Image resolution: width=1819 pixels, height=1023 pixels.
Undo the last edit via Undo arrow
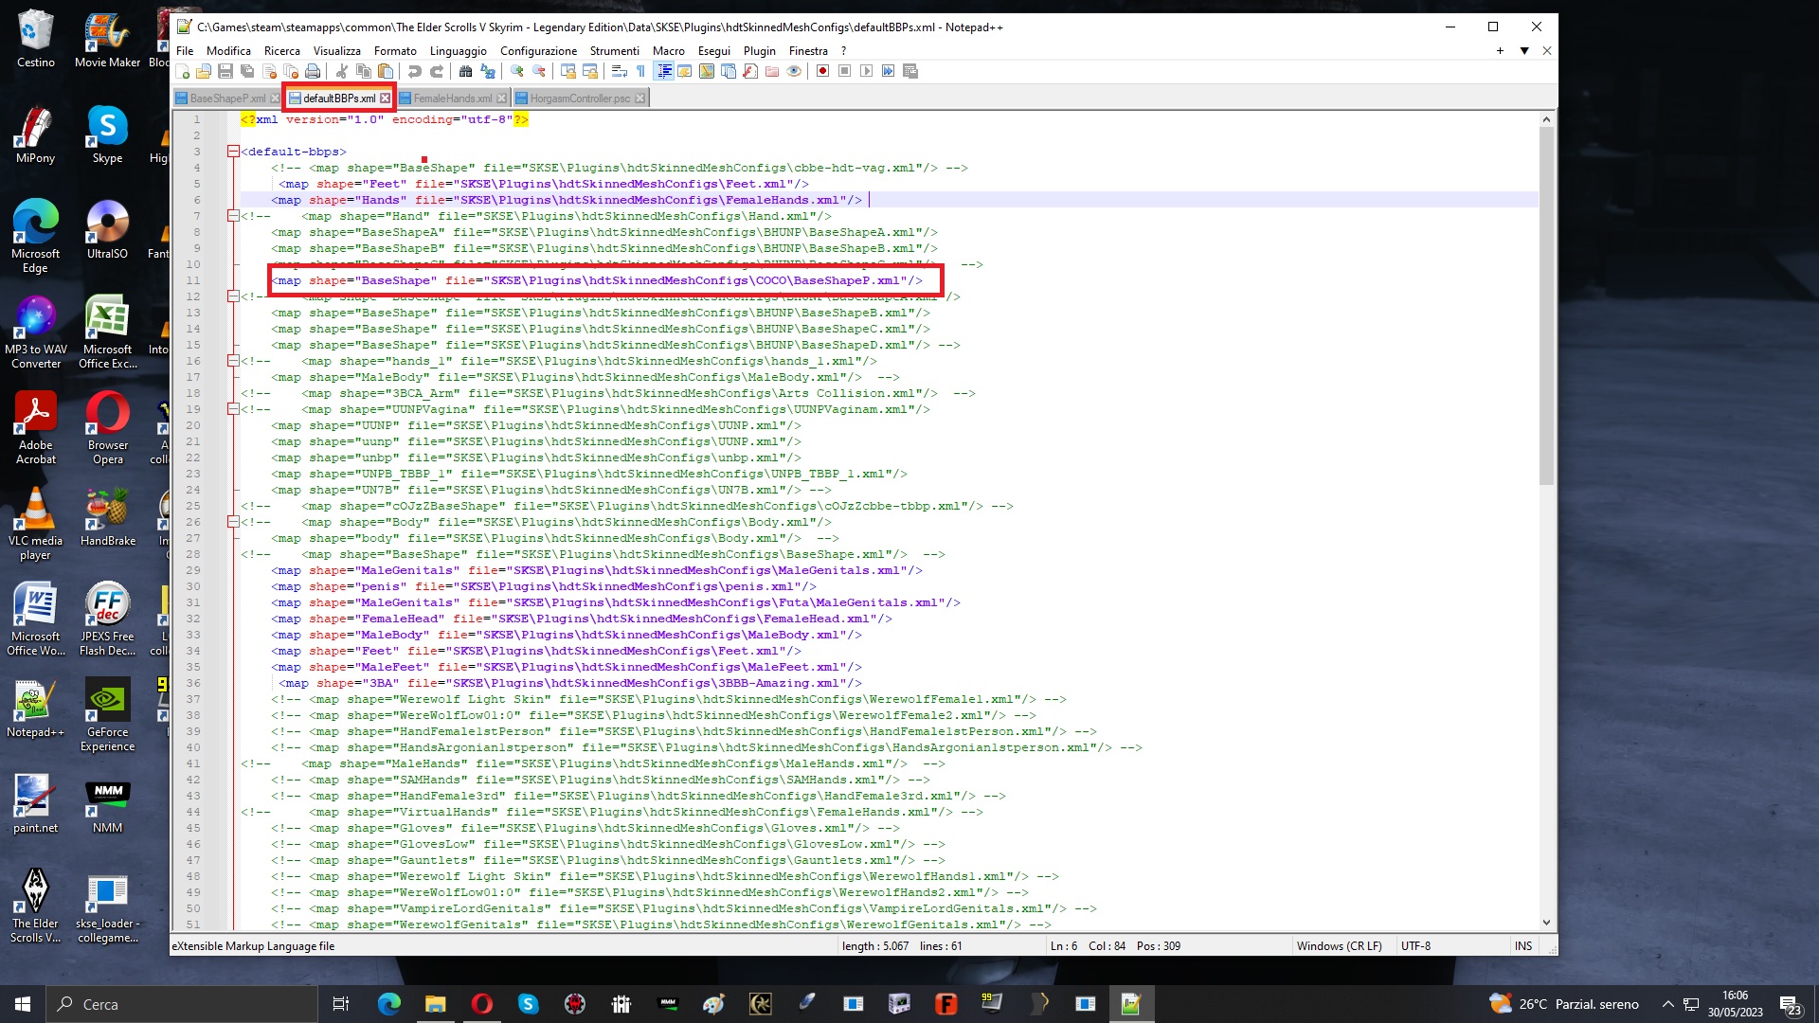point(415,71)
